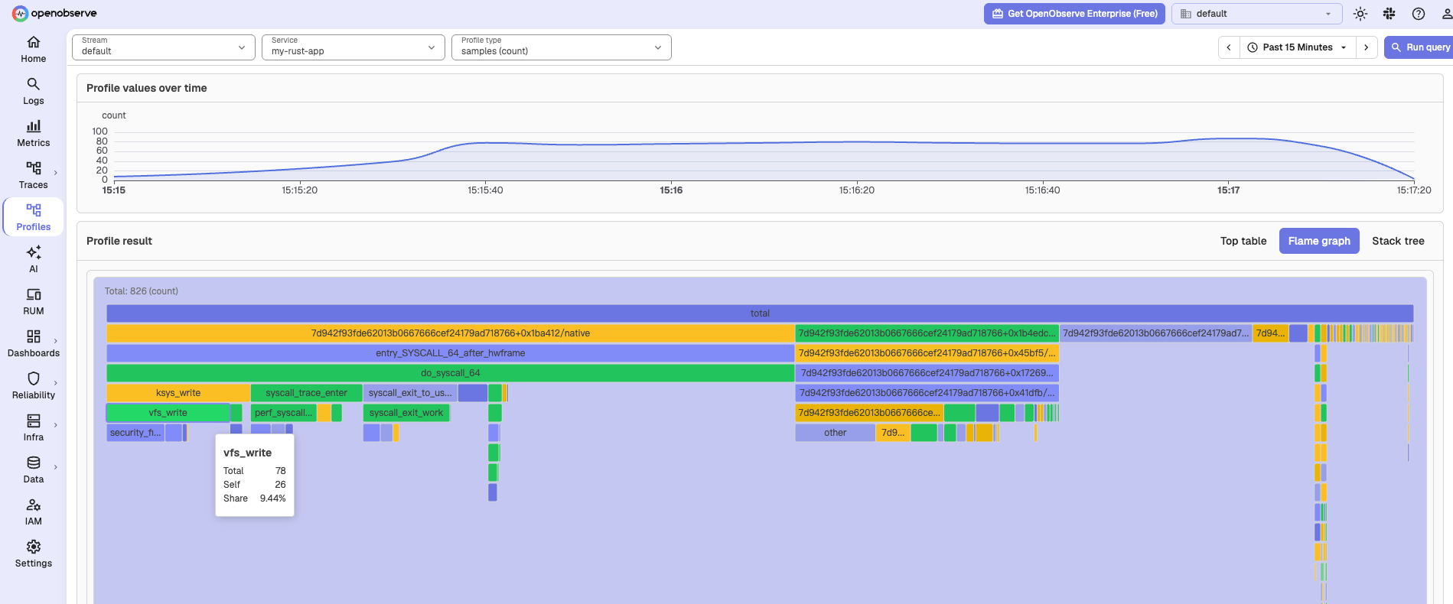Shift time range backward arrow

click(x=1229, y=47)
